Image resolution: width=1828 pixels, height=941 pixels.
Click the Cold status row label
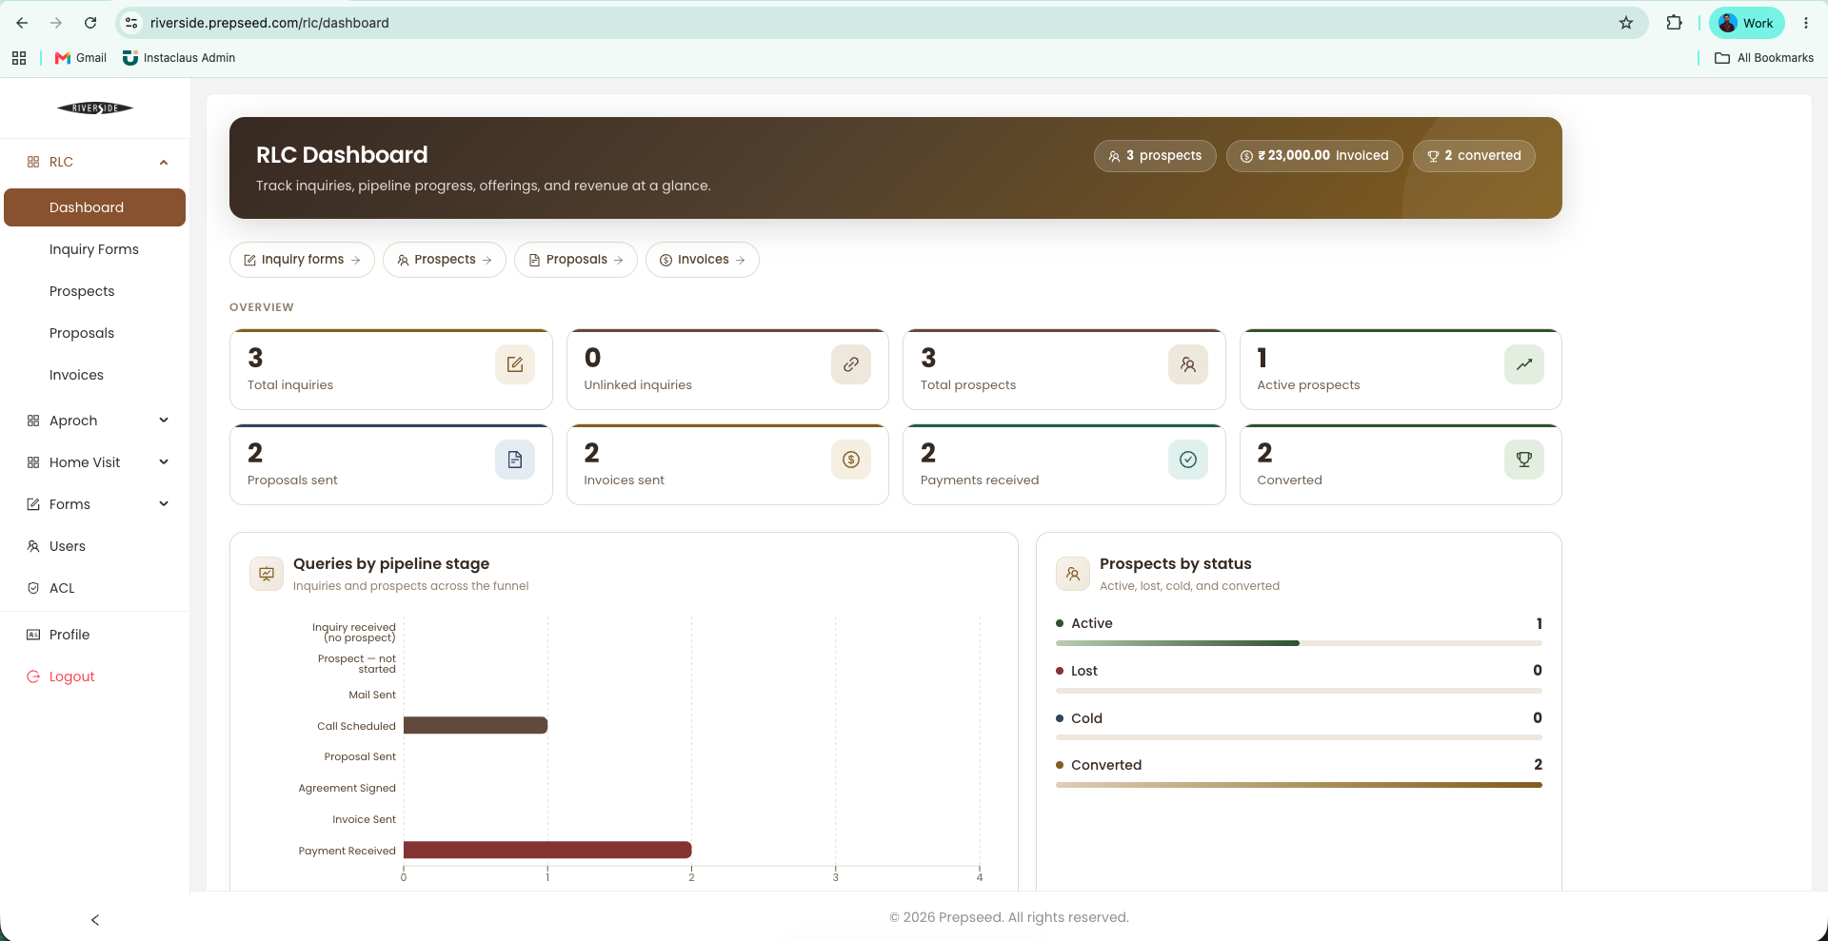[1086, 718]
